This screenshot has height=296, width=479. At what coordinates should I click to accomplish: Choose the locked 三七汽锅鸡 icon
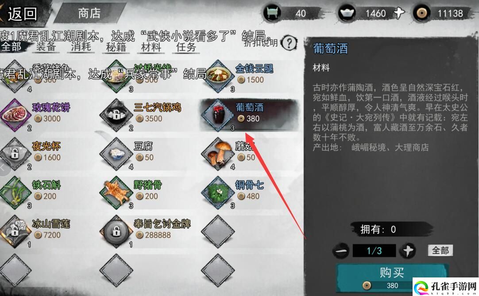click(x=116, y=115)
